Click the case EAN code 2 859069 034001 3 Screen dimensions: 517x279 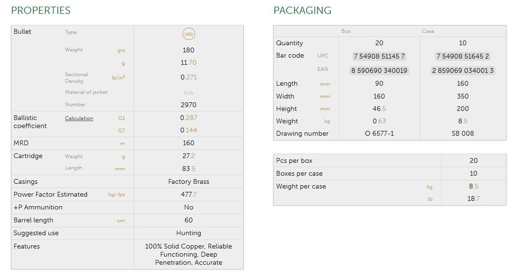pyautogui.click(x=463, y=70)
